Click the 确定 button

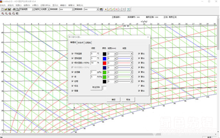tap(114, 99)
